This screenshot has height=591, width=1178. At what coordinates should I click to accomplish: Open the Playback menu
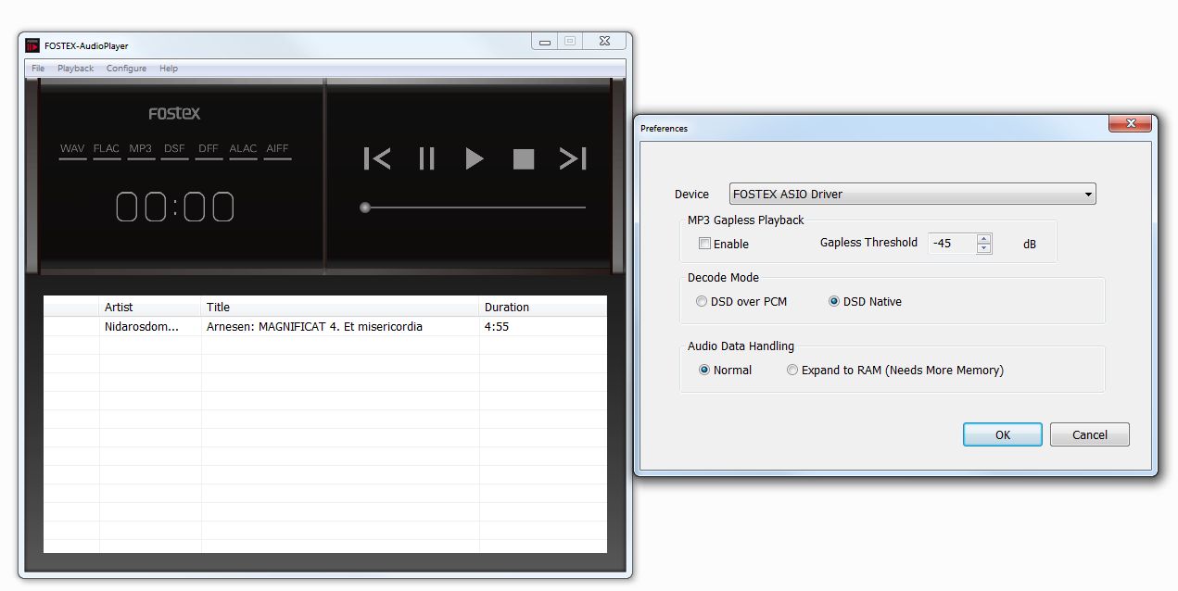pos(75,69)
